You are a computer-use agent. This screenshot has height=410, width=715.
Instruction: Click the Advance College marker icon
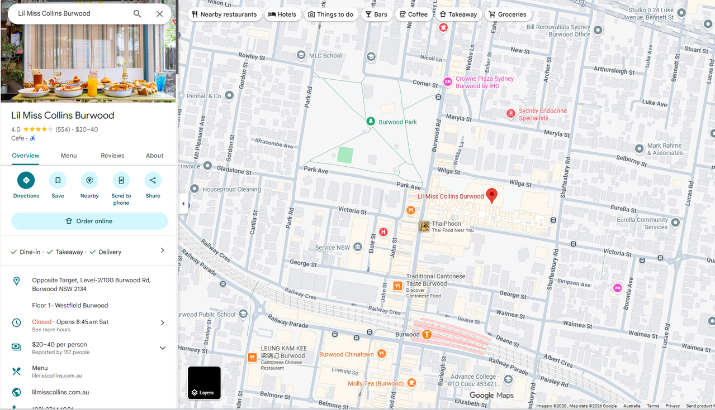pos(508,379)
